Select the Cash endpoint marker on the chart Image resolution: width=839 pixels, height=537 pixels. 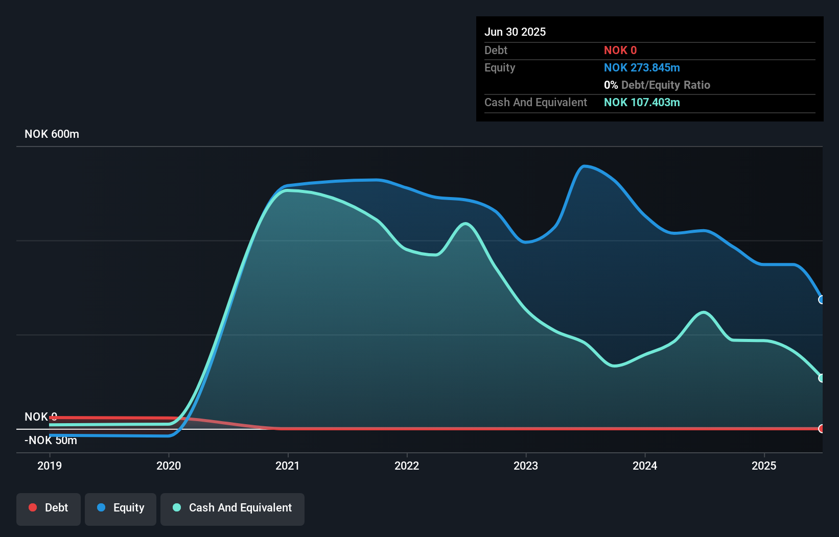coord(822,378)
